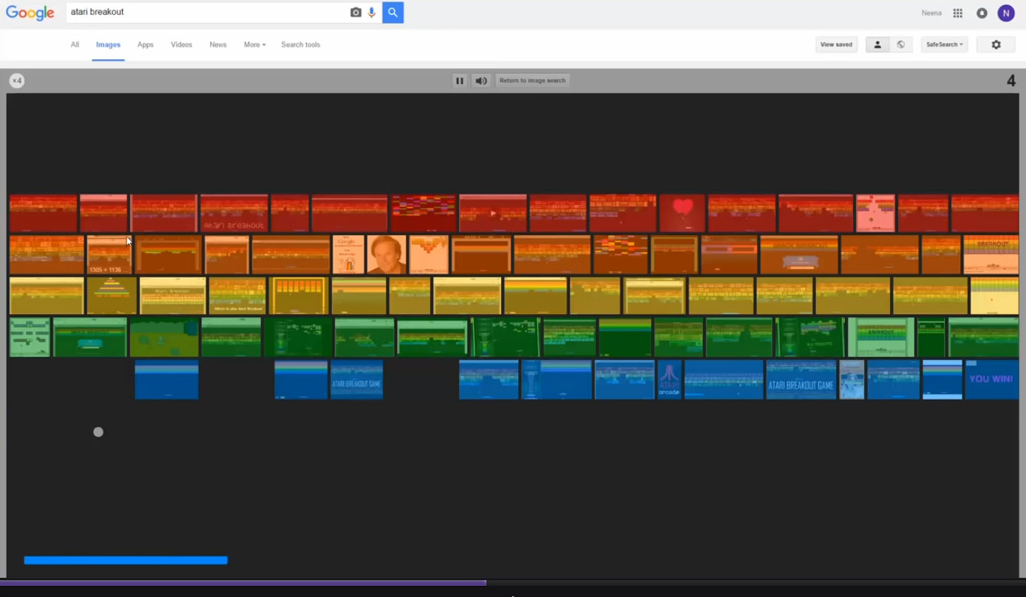Go to the Google logo homepage
Viewport: 1026px width, 597px height.
click(30, 13)
